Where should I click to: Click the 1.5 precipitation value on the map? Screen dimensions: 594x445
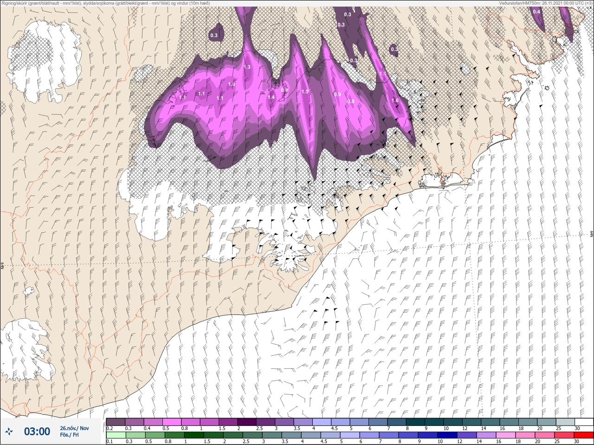[305, 92]
